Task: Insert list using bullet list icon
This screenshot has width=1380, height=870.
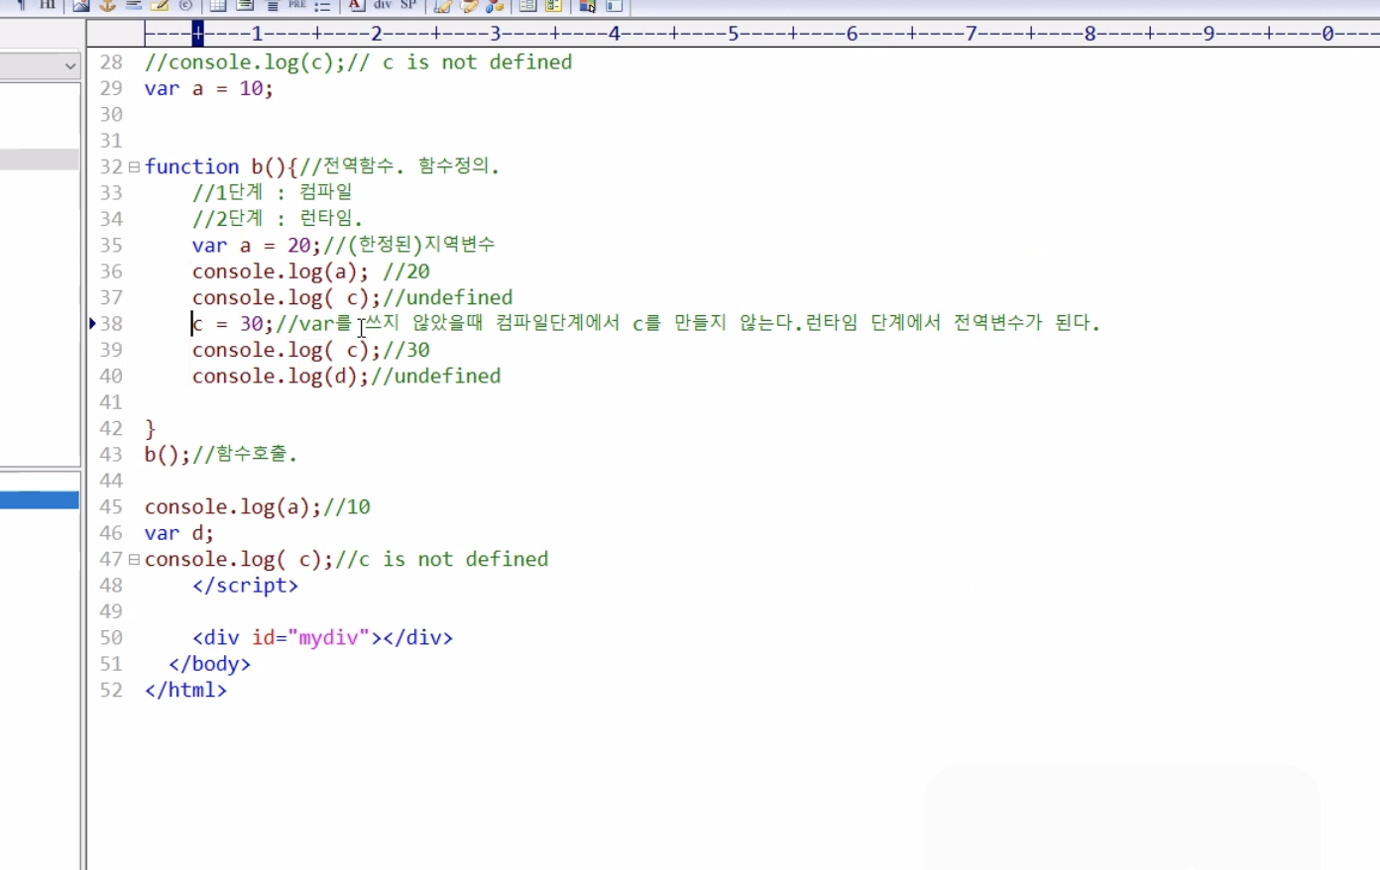Action: click(x=322, y=5)
